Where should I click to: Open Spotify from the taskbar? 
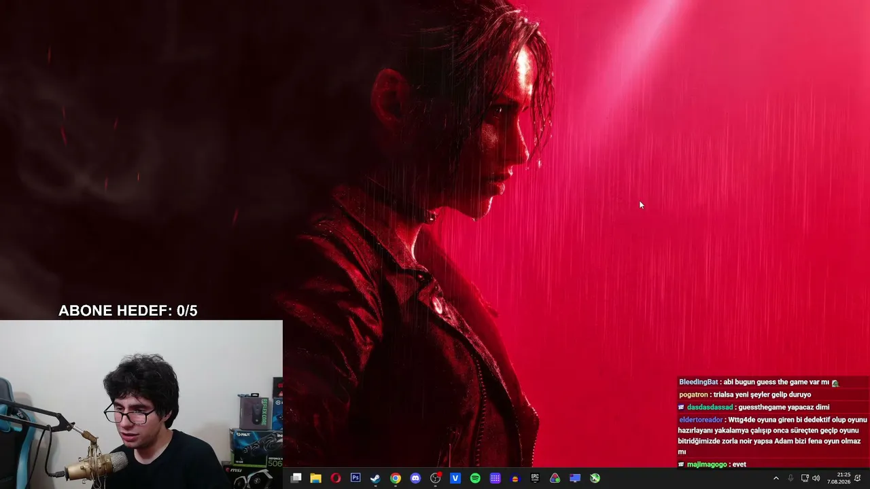475,478
